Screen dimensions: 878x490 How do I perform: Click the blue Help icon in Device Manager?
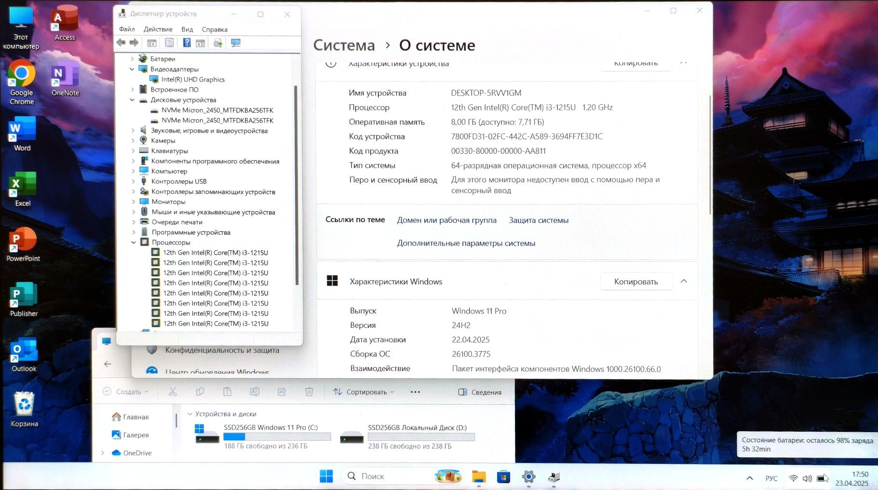click(187, 43)
